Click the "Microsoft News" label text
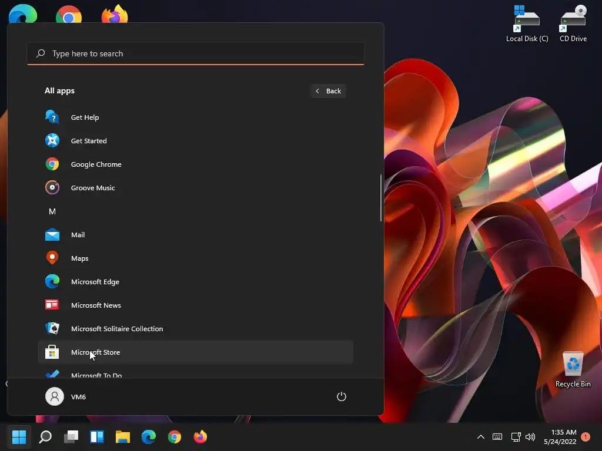This screenshot has width=602, height=451. [96, 305]
